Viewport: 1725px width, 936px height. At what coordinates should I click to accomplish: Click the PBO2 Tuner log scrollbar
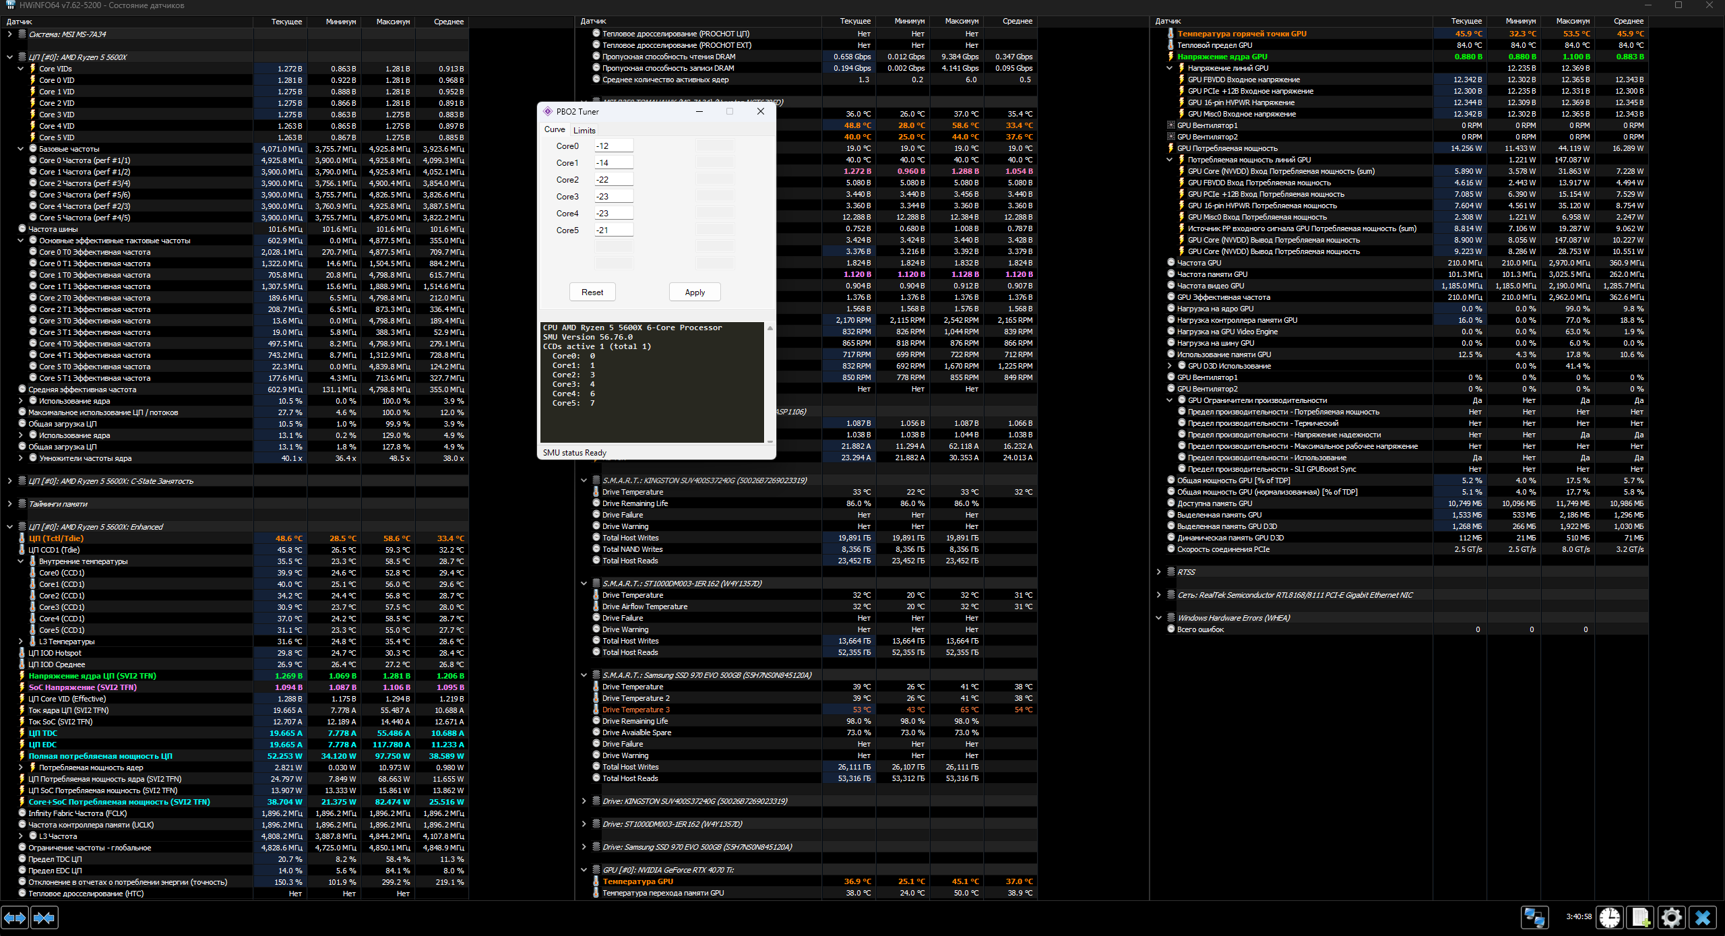tap(770, 384)
